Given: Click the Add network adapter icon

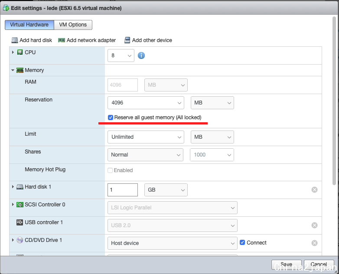Looking at the screenshot, I should pyautogui.click(x=62, y=40).
